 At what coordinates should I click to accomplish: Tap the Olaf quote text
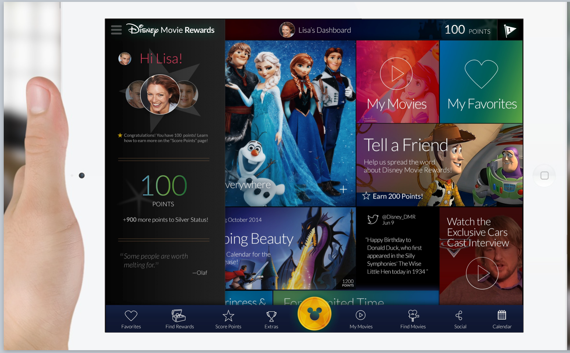coord(156,261)
